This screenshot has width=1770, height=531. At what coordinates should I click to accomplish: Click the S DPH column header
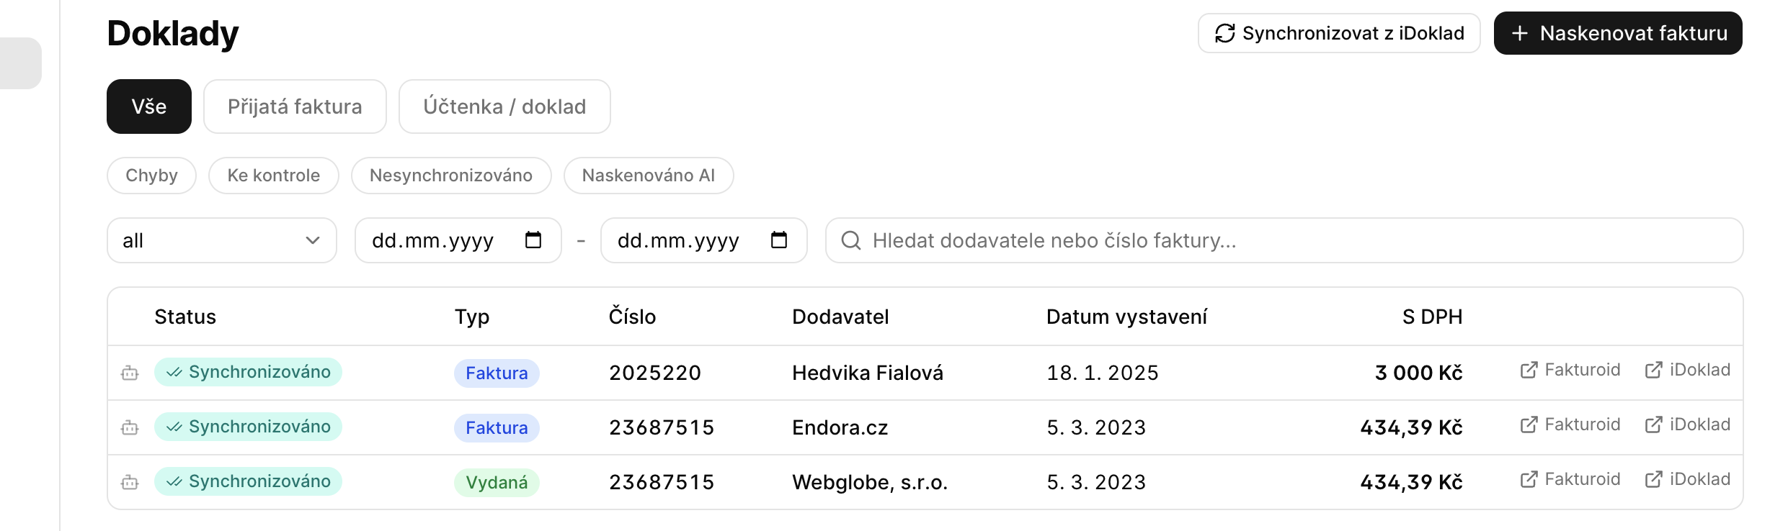(1433, 317)
